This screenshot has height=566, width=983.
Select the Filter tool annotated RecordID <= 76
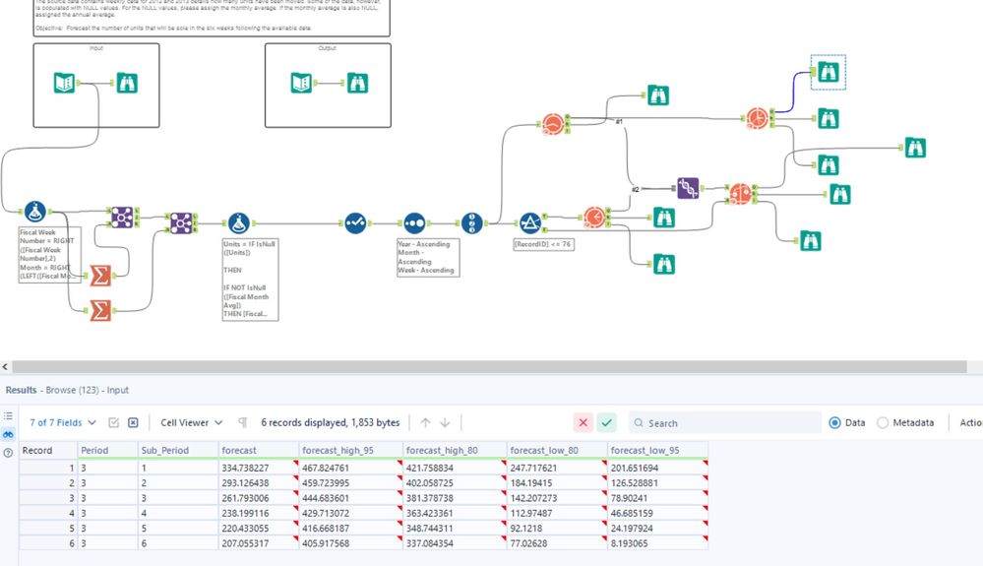[x=530, y=223]
